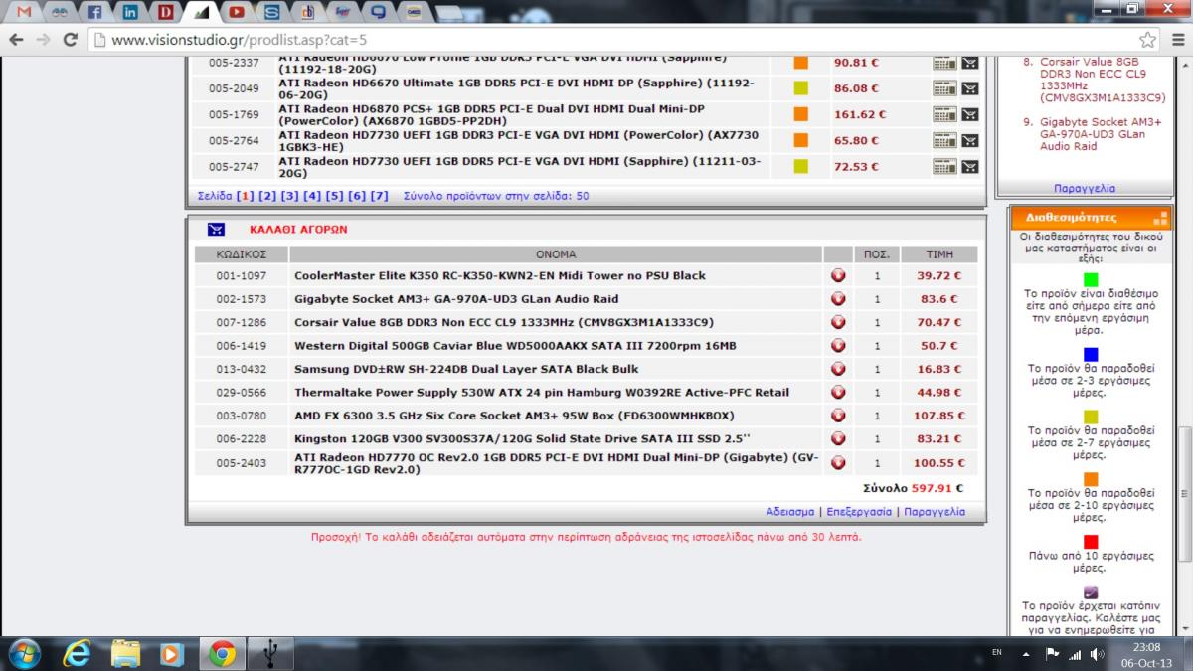Add HD6670 Ultimate 86.08 € to cart

click(x=970, y=88)
